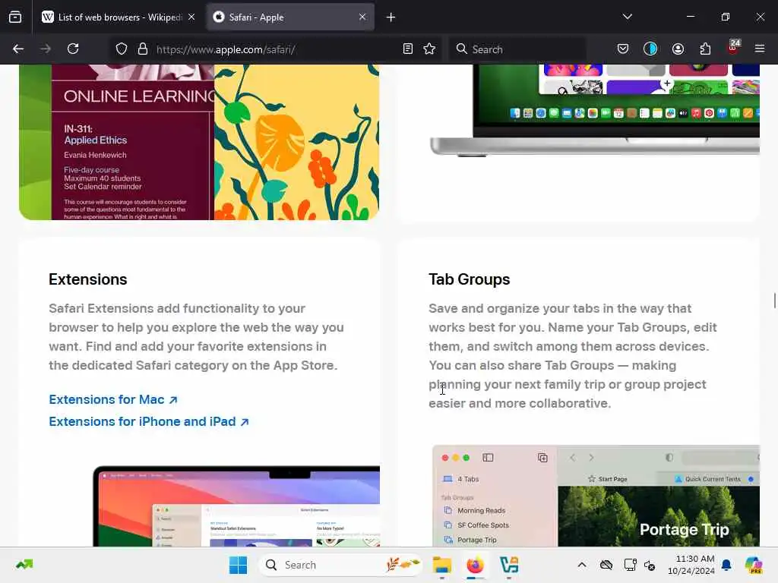Restore down the Firefox window
Image resolution: width=778 pixels, height=583 pixels.
click(x=725, y=17)
